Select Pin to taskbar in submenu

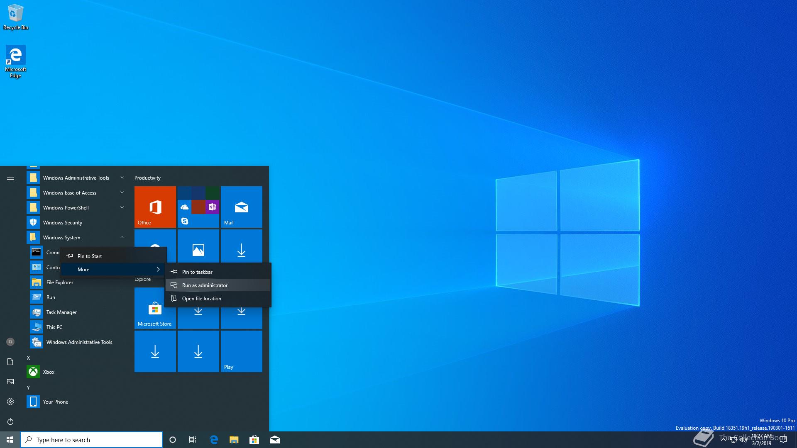click(x=218, y=272)
